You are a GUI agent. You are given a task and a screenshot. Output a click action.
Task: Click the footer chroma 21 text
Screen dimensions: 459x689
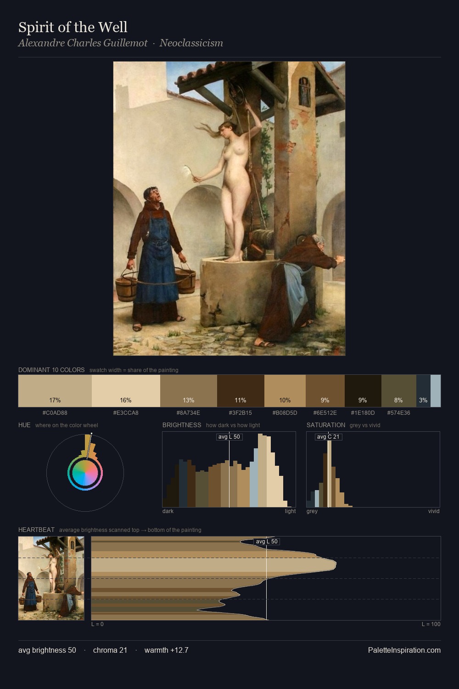click(x=110, y=650)
